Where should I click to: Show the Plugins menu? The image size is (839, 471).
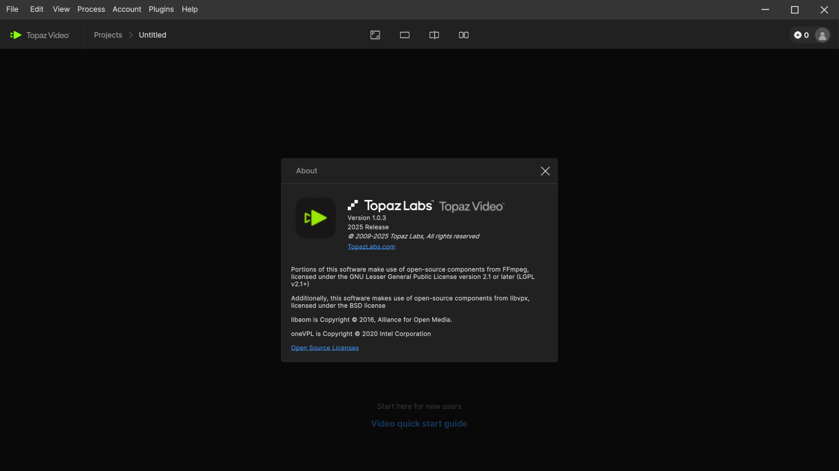(x=161, y=9)
